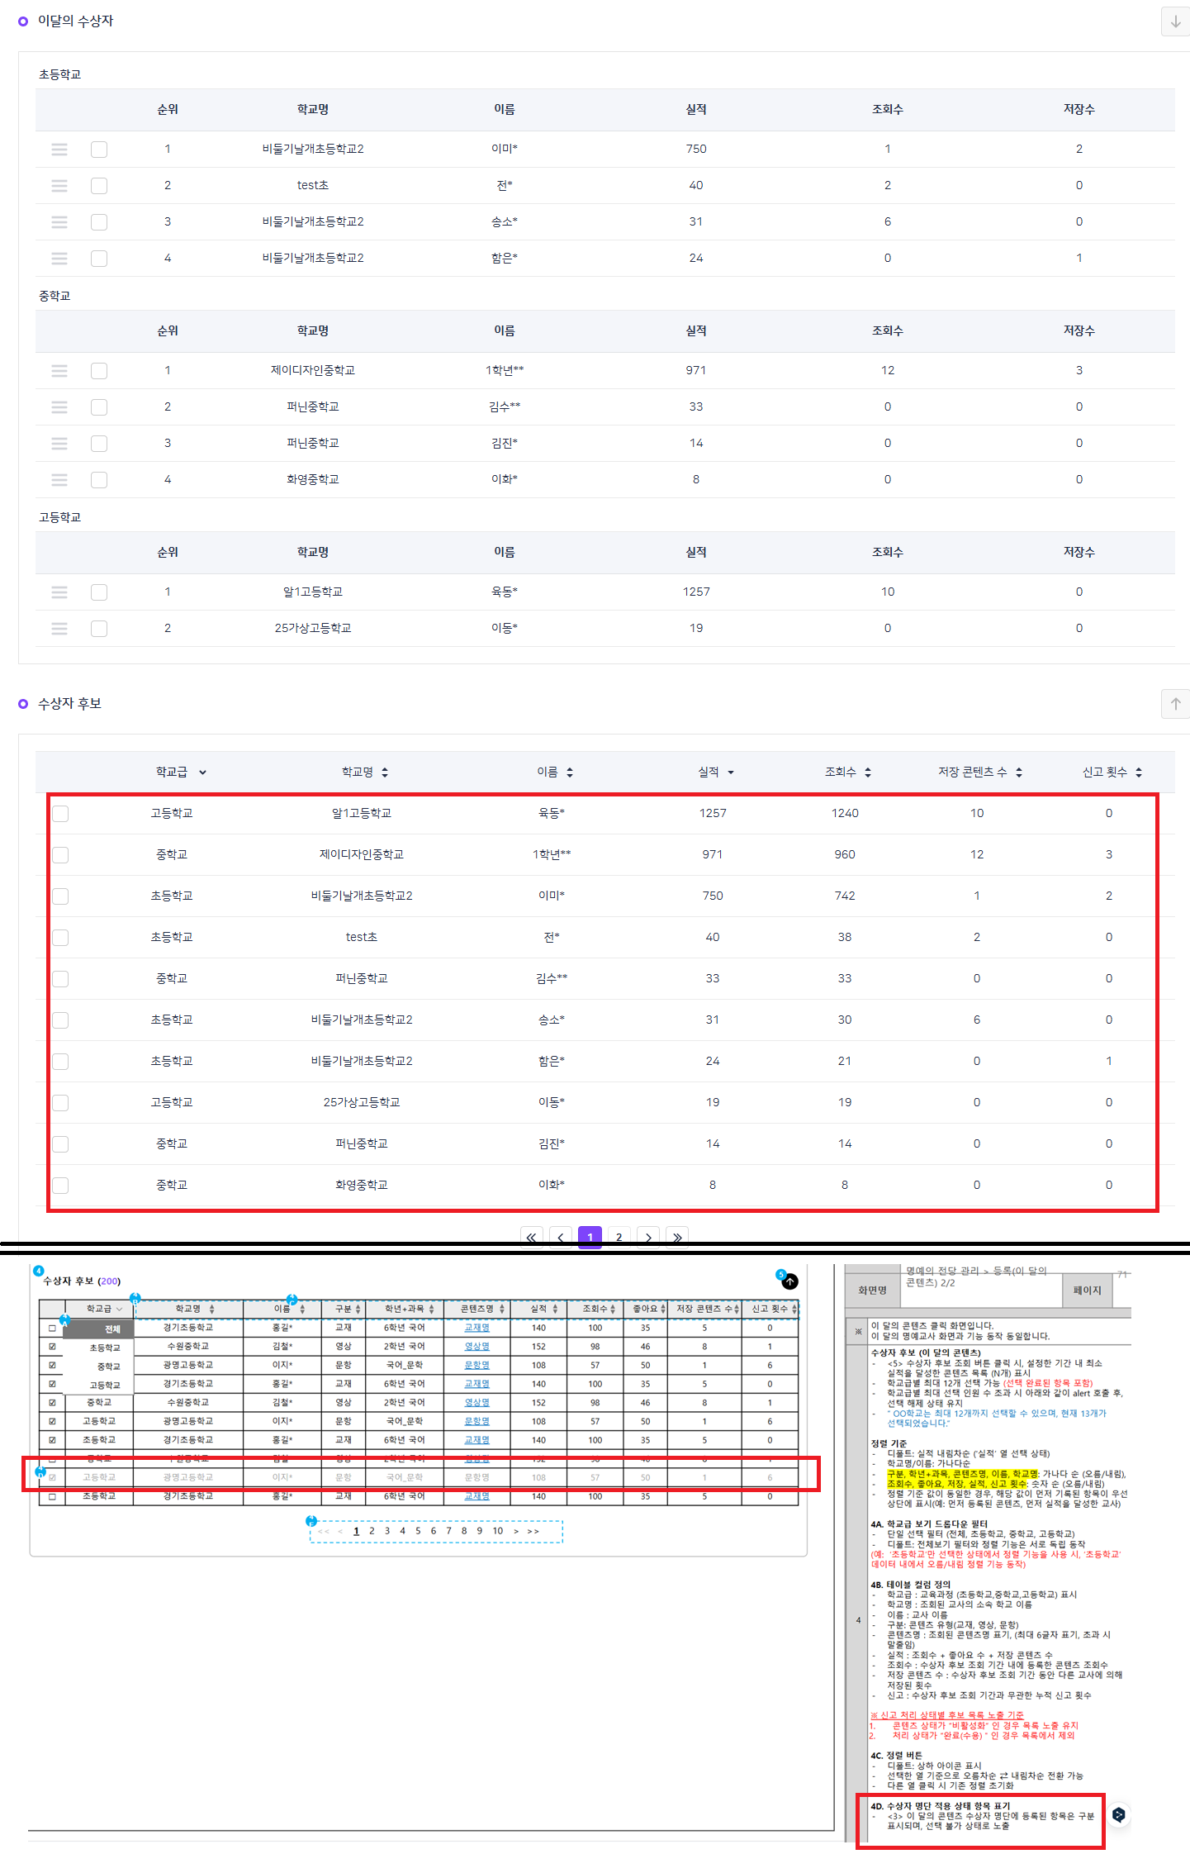Tick the checkbox for 25가상고등학교 winner
Image resolution: width=1190 pixels, height=1873 pixels.
[99, 629]
